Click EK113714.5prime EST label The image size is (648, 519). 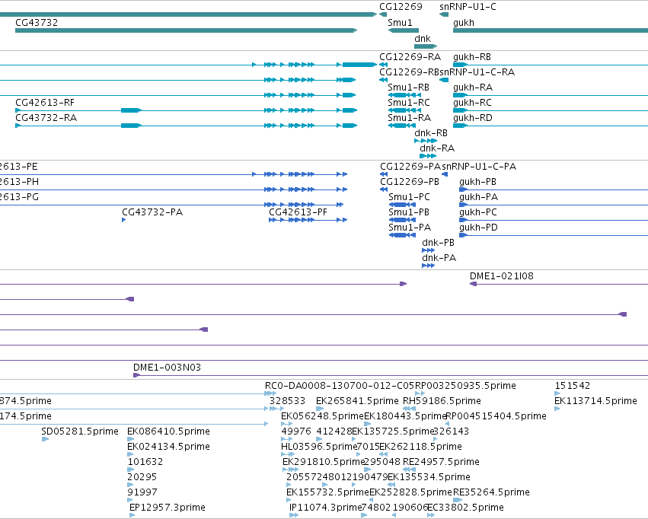click(x=595, y=401)
